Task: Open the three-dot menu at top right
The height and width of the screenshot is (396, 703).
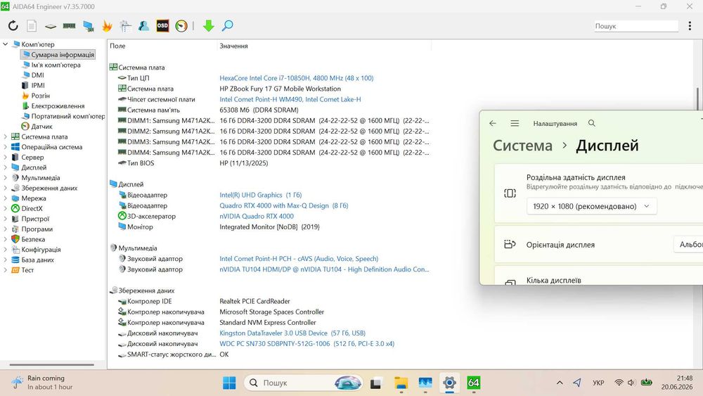Action: click(690, 26)
